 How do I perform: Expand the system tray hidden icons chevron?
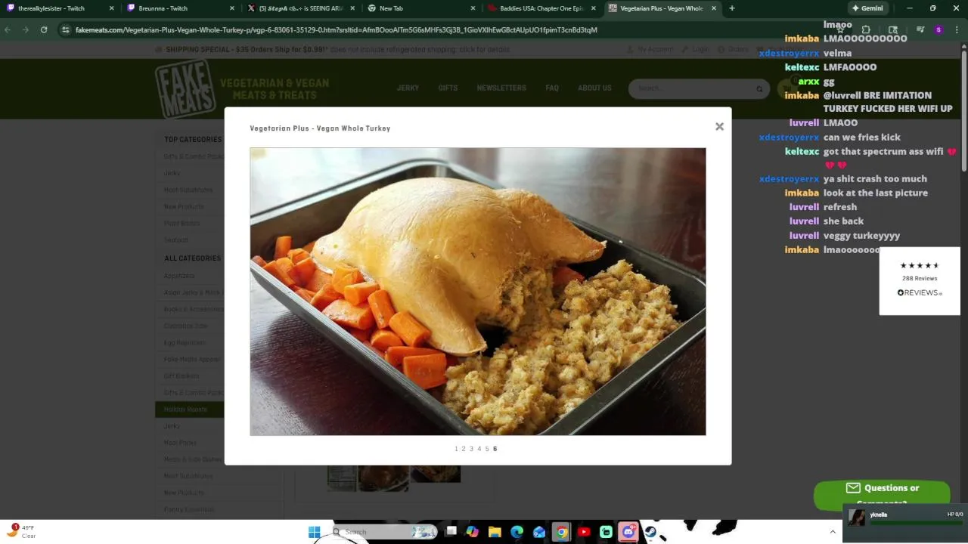[x=833, y=532]
